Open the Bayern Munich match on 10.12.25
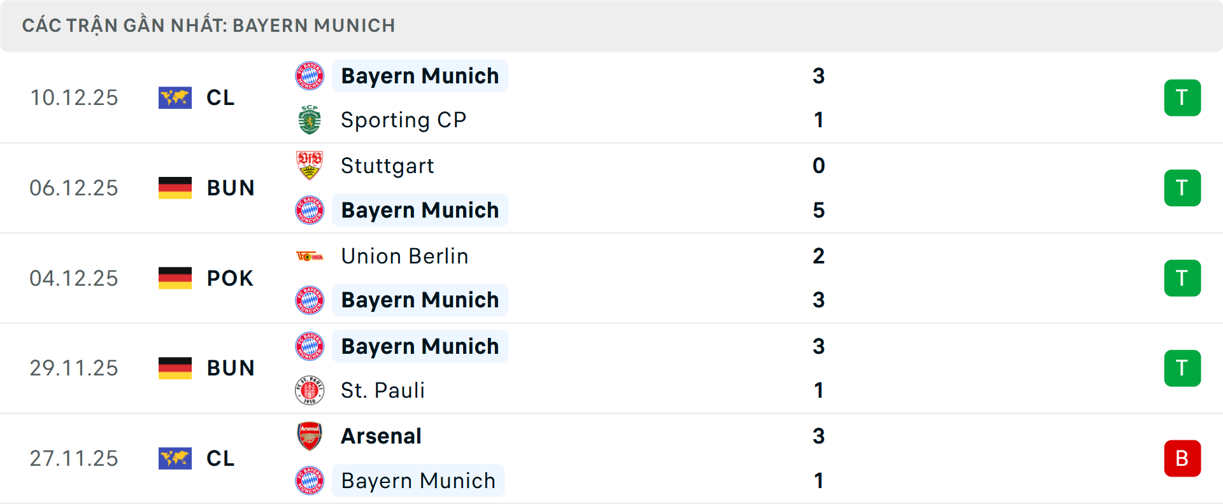Screen dimensions: 1223x504 [611, 97]
